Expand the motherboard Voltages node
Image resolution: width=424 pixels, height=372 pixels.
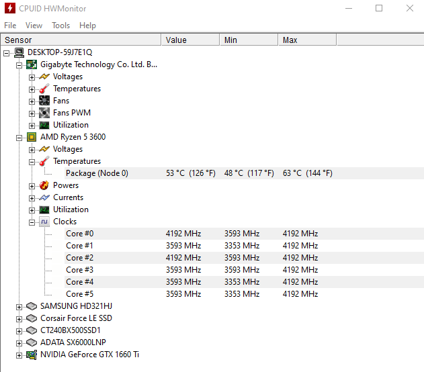pyautogui.click(x=32, y=77)
